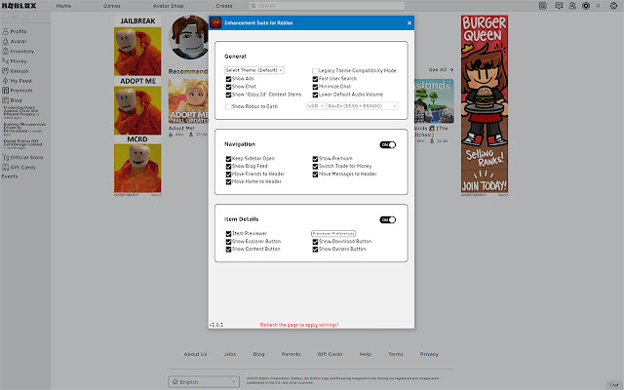
Task: Enable Show Robux to Cash checkbox
Action: click(x=228, y=106)
